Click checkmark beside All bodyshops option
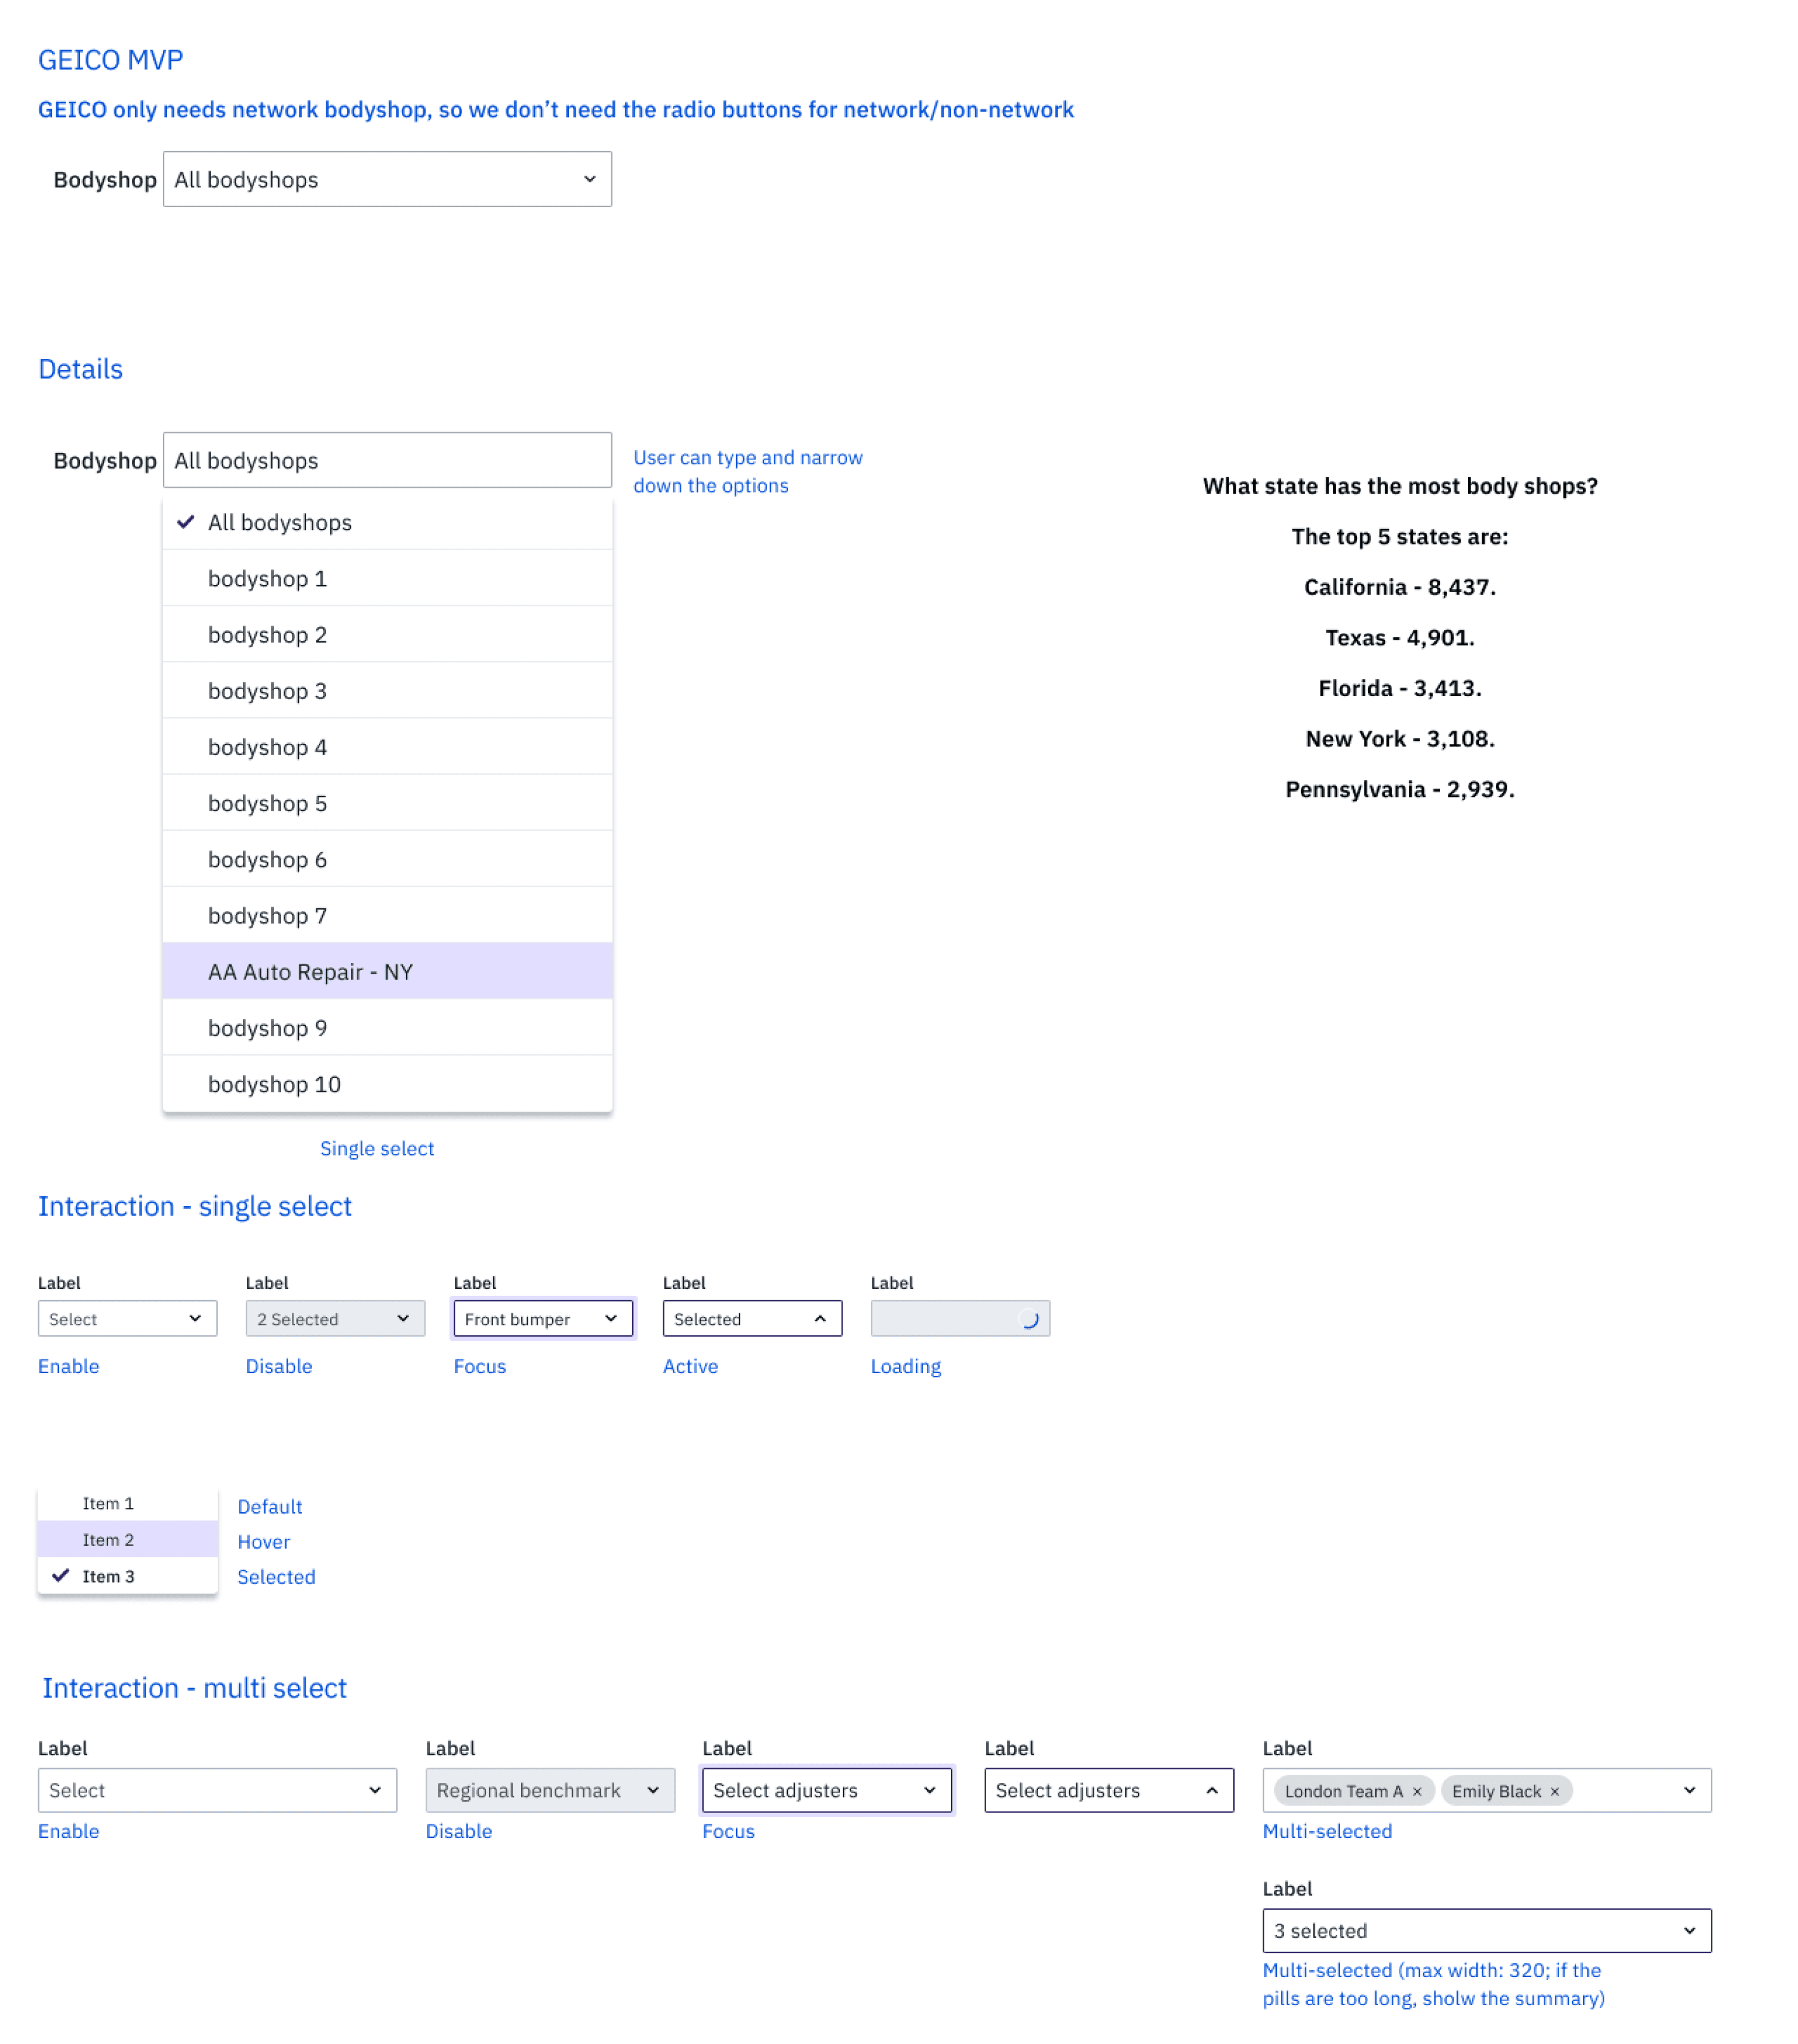 point(186,522)
